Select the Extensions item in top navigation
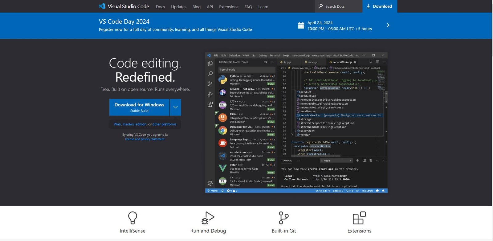 coord(229,7)
